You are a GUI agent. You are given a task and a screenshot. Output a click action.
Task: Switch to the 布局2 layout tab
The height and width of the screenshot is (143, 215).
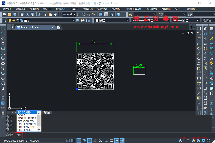tap(46, 113)
